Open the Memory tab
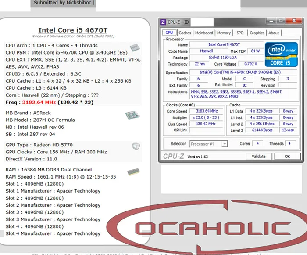307x255 pixels. tap(224, 33)
